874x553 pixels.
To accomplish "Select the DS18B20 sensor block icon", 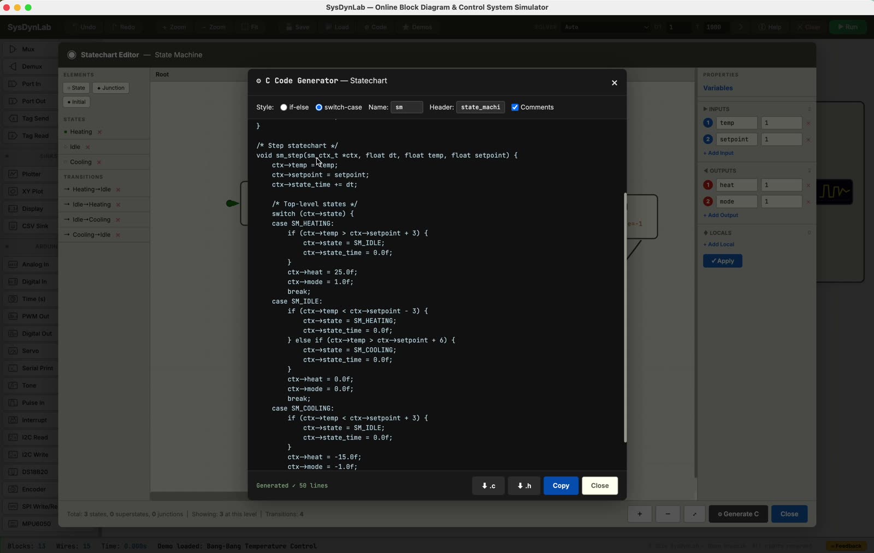I will (13, 472).
